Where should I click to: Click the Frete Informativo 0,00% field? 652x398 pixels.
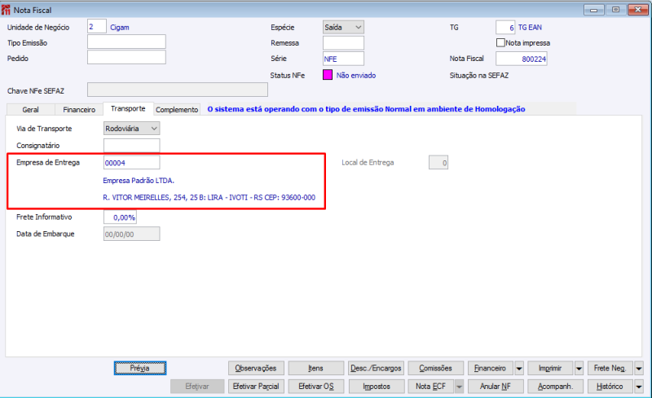click(120, 216)
